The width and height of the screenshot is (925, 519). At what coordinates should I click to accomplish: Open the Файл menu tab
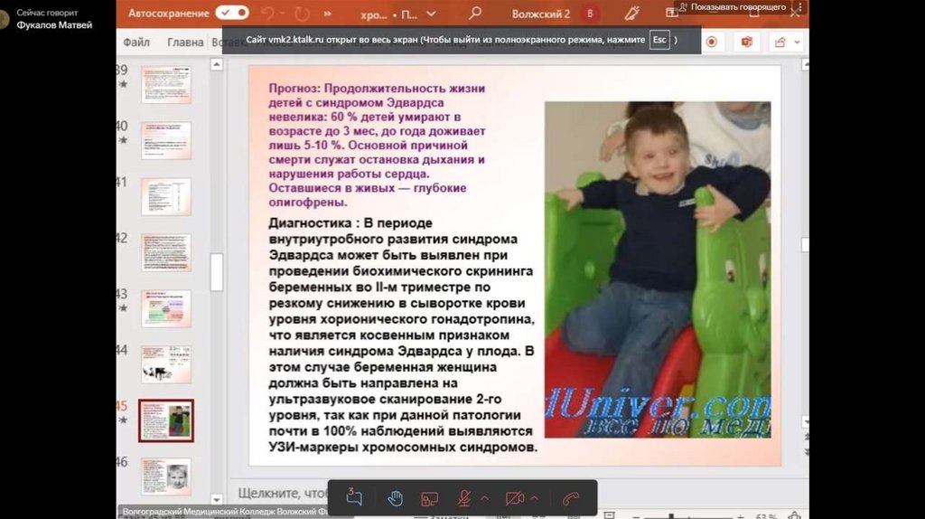pos(136,42)
